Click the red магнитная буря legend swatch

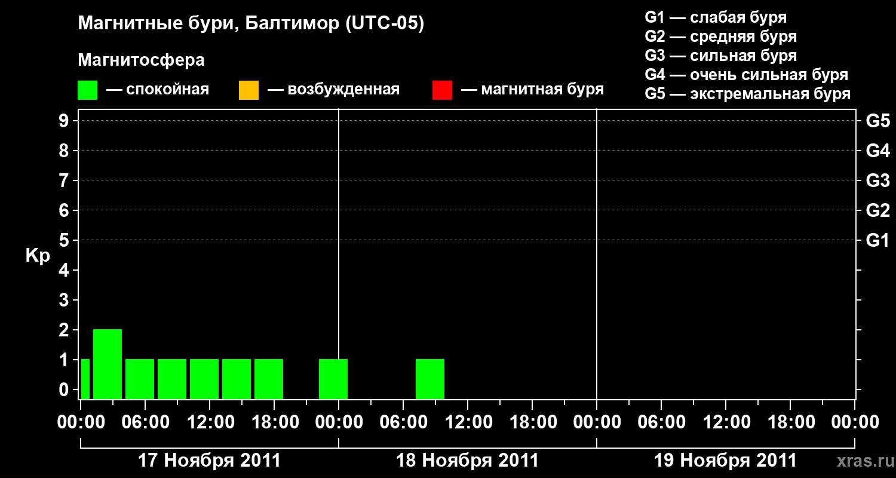442,90
